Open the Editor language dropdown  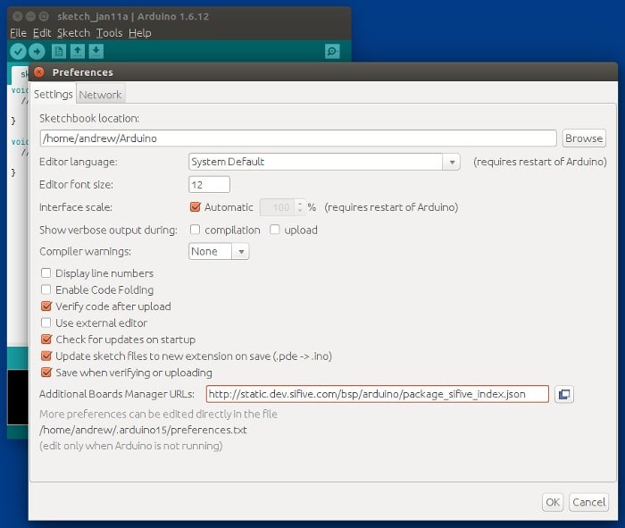pos(324,162)
